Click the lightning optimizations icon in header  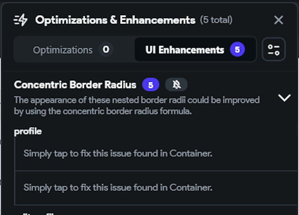(21, 20)
